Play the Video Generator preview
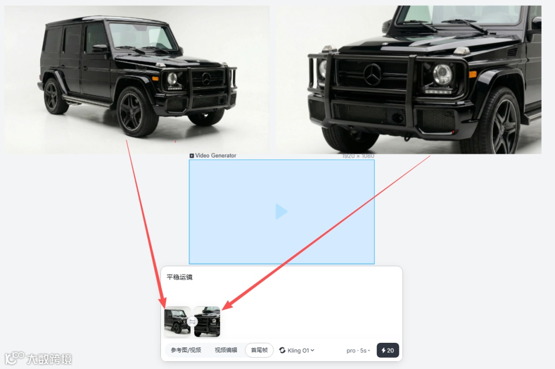The height and width of the screenshot is (369, 555). point(282,211)
